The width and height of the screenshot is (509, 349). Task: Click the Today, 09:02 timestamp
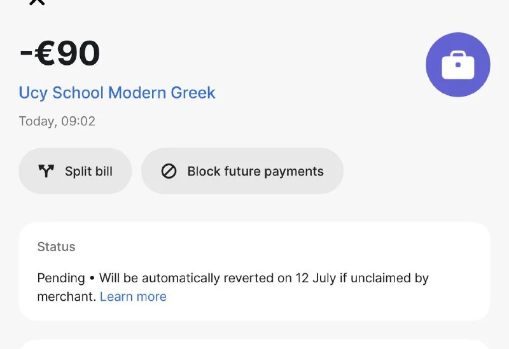[x=57, y=121]
